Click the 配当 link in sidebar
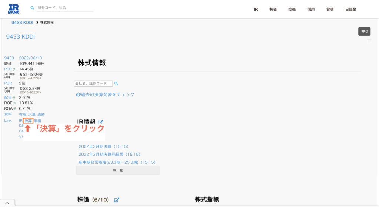This screenshot has height=207, width=379. pos(8,97)
